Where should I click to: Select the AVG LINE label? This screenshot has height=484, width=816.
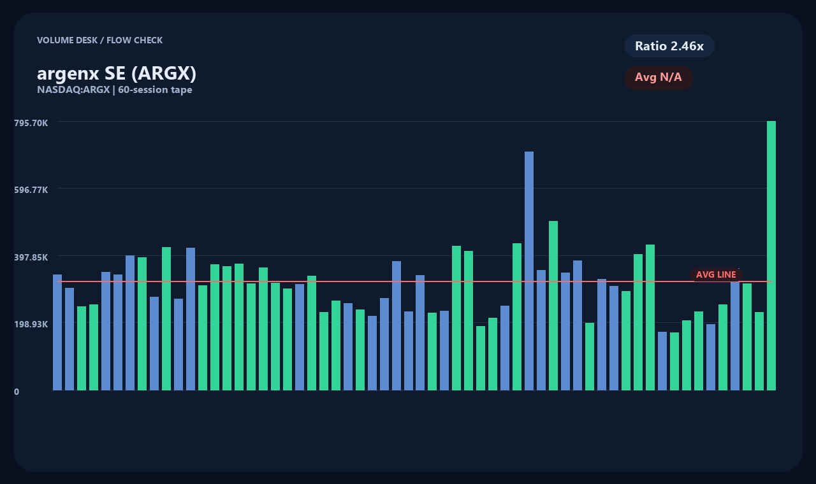pyautogui.click(x=716, y=274)
